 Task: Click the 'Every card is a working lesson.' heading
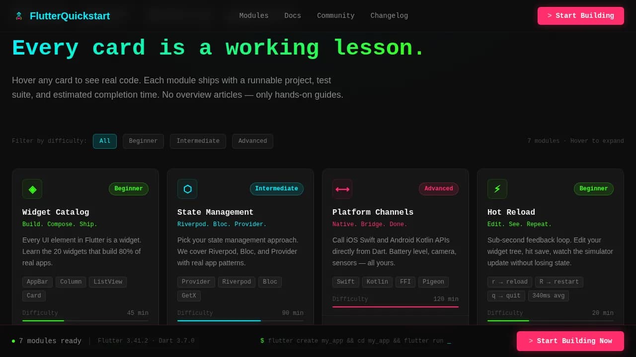click(219, 49)
